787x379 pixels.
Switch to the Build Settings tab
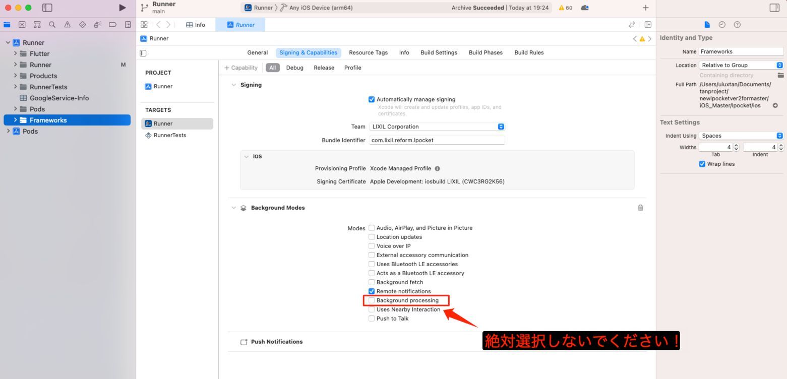[x=439, y=52]
